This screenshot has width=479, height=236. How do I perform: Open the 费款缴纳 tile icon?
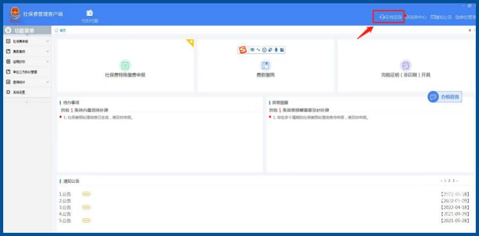tap(265, 65)
